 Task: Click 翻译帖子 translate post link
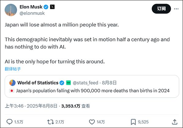(x=13, y=69)
